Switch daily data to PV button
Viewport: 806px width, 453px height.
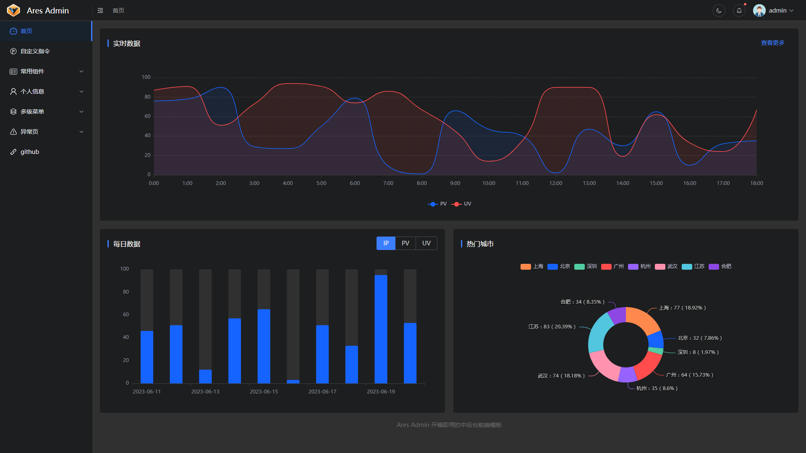click(x=405, y=243)
